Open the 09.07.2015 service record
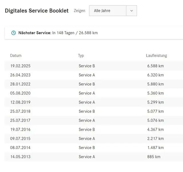Viewport: 183px width, 172px height. click(20, 139)
